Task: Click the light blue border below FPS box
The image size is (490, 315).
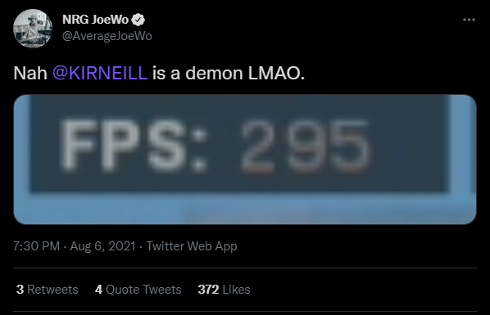Action: pyautogui.click(x=245, y=208)
